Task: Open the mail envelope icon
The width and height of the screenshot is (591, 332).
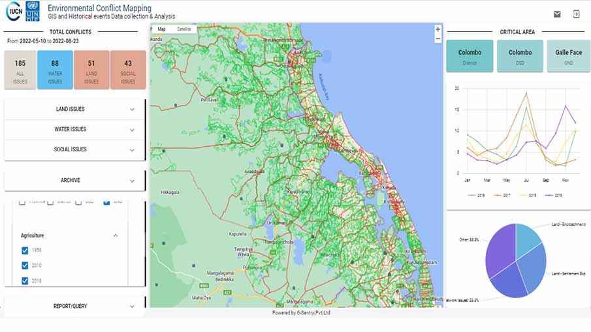Action: [556, 14]
